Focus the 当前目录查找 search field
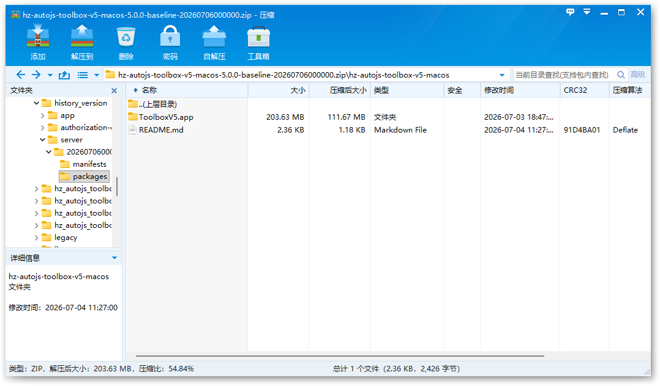The height and width of the screenshot is (386, 660). pos(564,75)
